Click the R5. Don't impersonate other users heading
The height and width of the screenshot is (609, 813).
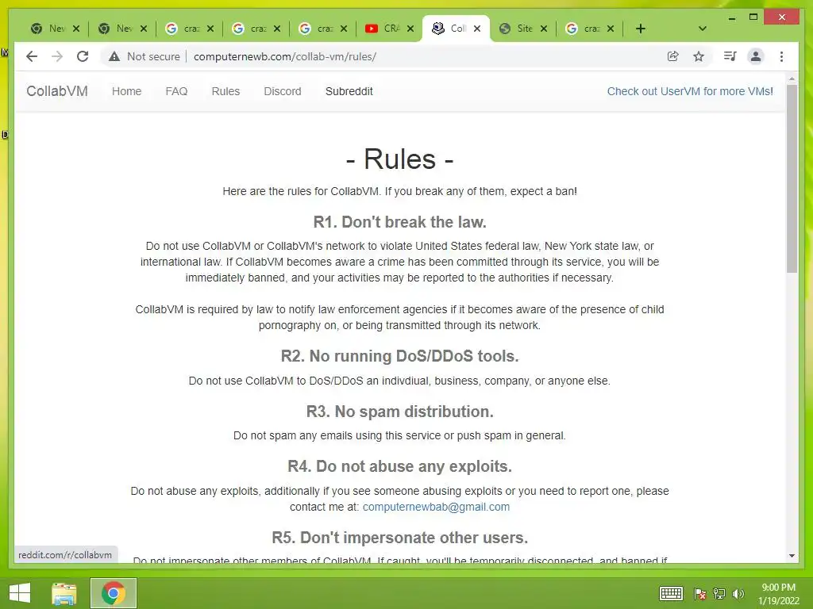point(400,538)
